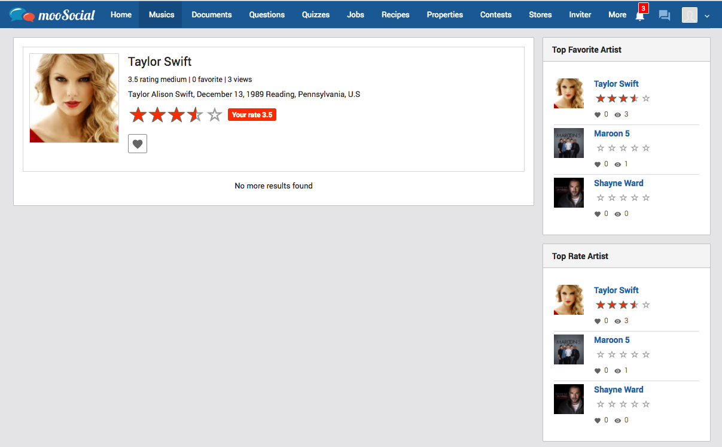722x447 pixels.
Task: Click fifth star for Shayne Ward, Top Rate Artist
Action: click(x=646, y=404)
